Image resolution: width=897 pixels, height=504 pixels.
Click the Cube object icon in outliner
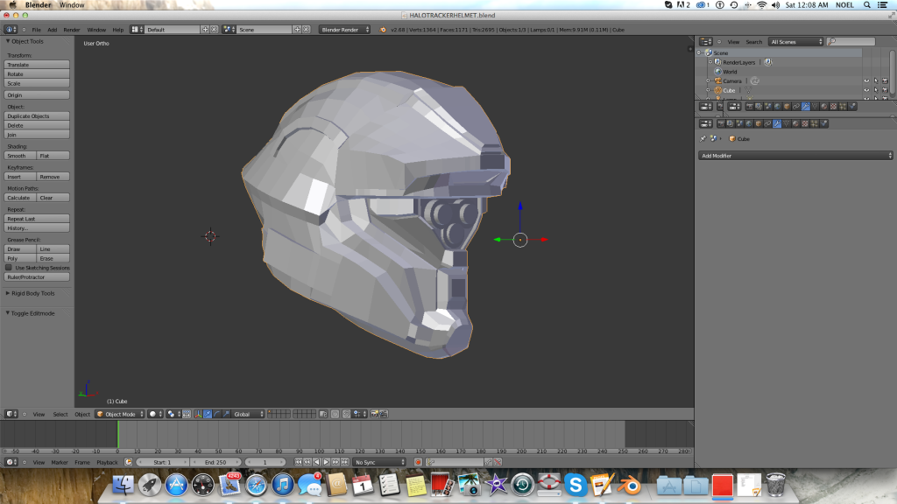718,90
